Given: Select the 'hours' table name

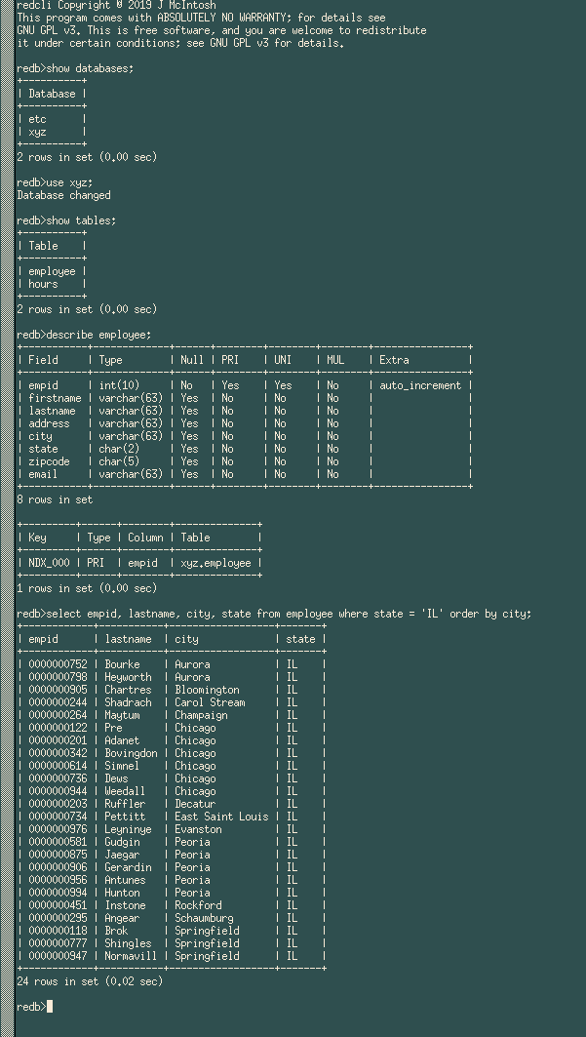Looking at the screenshot, I should click(43, 284).
